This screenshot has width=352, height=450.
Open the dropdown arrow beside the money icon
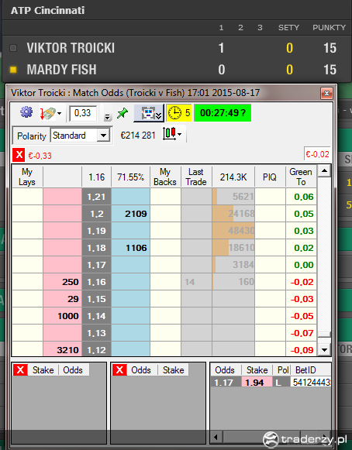pos(59,113)
